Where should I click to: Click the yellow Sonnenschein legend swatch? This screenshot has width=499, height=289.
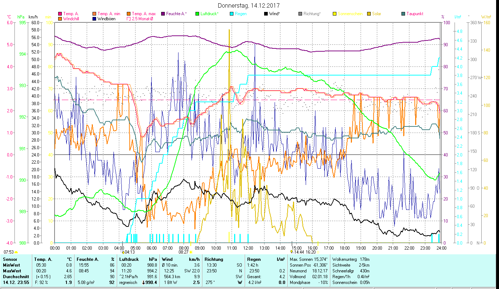point(335,14)
